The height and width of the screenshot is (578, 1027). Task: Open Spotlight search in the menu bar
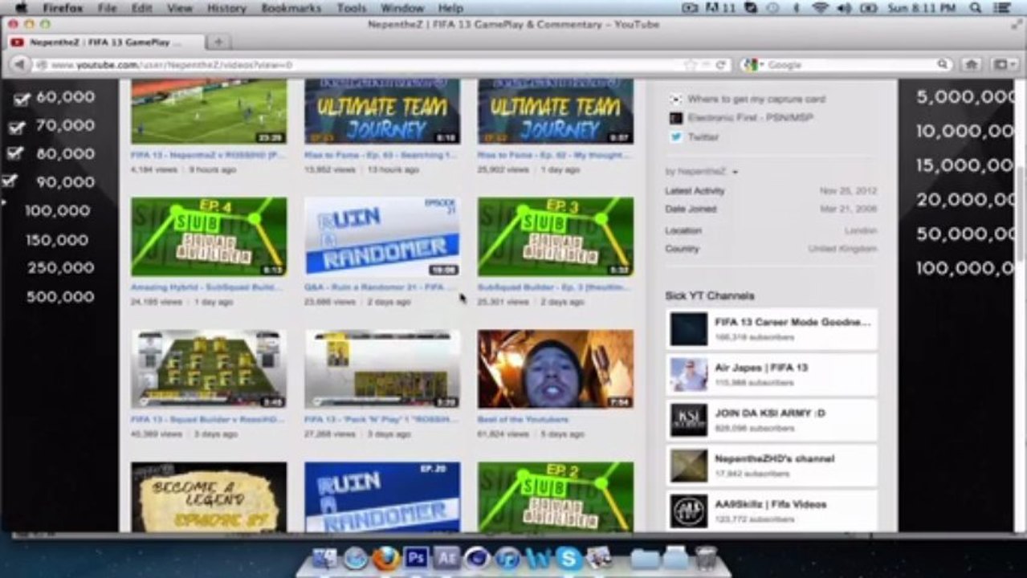pos(976,8)
